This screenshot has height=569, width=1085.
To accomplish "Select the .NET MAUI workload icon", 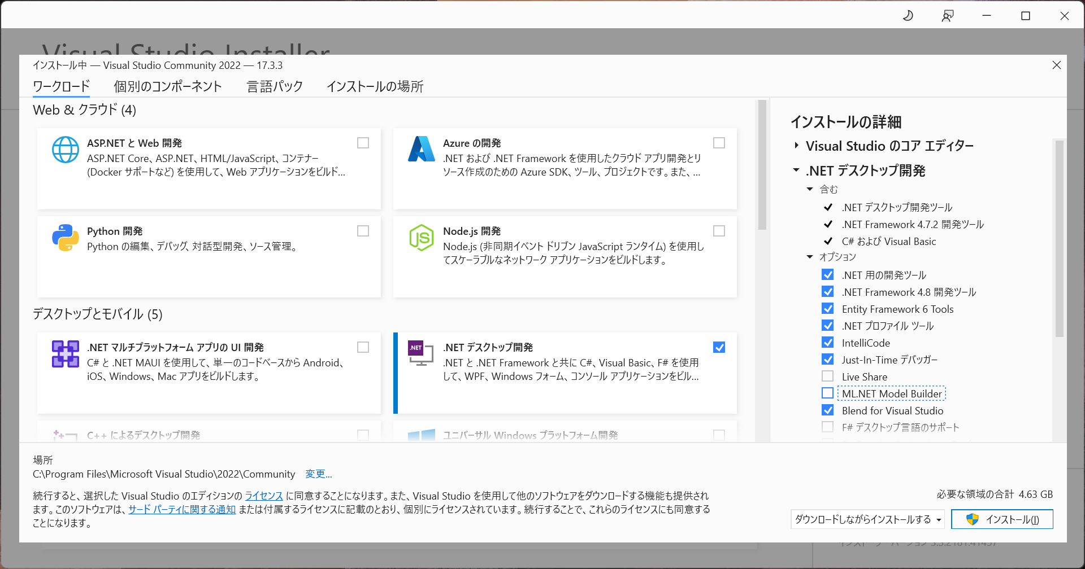I will pos(65,354).
